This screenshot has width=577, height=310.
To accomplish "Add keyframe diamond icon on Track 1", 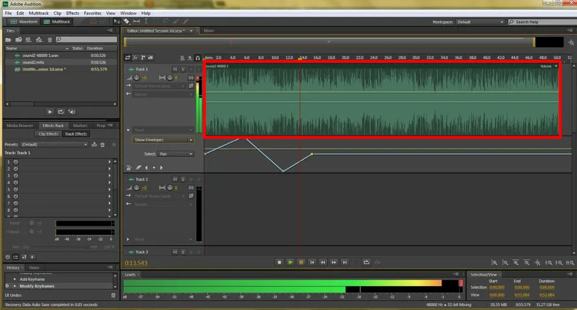I will coord(154,168).
